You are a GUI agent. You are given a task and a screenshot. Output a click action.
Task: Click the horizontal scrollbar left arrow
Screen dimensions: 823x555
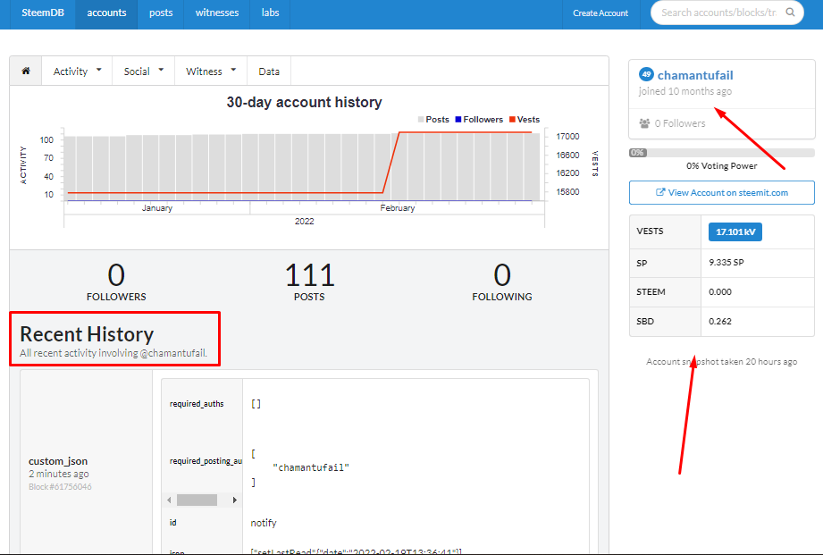point(169,500)
